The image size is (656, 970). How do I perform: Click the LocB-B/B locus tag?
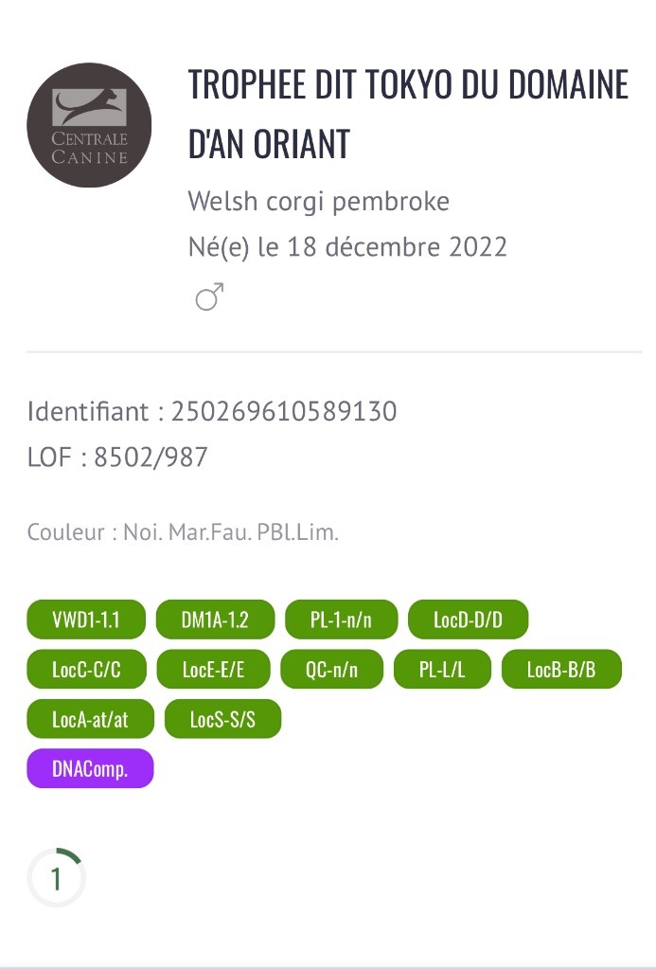[x=561, y=670]
